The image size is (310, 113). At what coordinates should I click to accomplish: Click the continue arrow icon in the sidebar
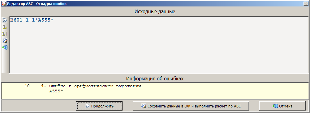pos(5,20)
